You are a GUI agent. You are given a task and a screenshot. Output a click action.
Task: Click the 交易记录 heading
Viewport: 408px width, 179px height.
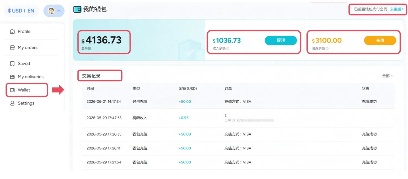tap(91, 76)
